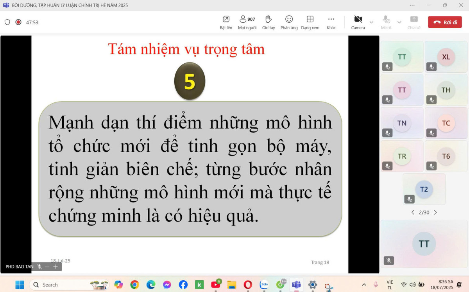The width and height of the screenshot is (469, 292).
Task: Click the Chia sẻ share button
Action: tap(414, 22)
